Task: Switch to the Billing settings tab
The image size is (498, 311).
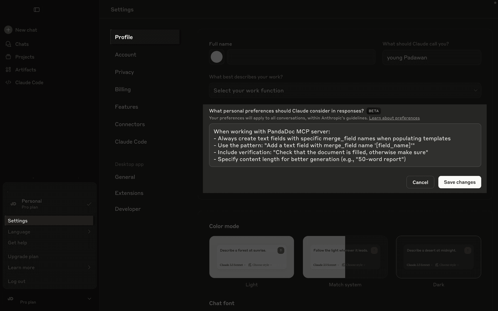Action: (x=123, y=89)
